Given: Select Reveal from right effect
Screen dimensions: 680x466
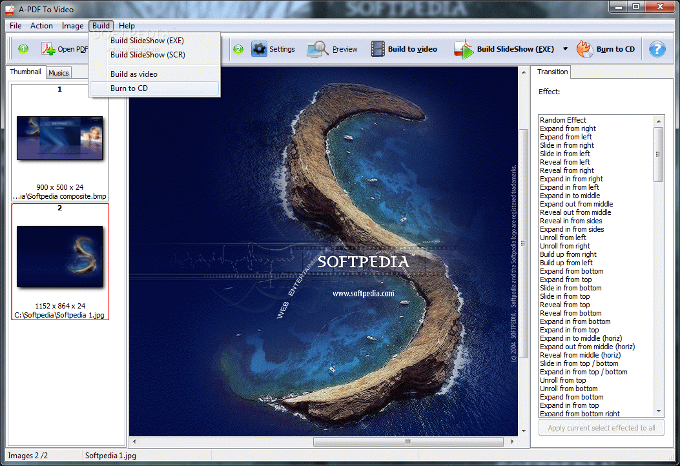Looking at the screenshot, I should click(x=567, y=170).
